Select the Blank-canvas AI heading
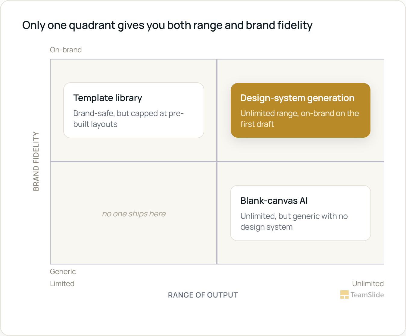Screen dimensions: 406x336 click(274, 201)
